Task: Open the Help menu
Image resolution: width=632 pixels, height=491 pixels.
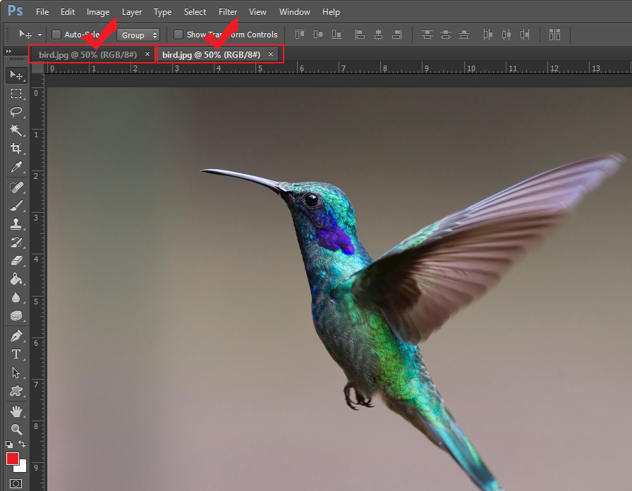Action: (x=331, y=12)
